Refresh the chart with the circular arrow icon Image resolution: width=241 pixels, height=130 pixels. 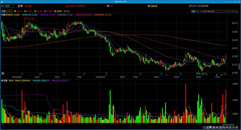pos(230,127)
